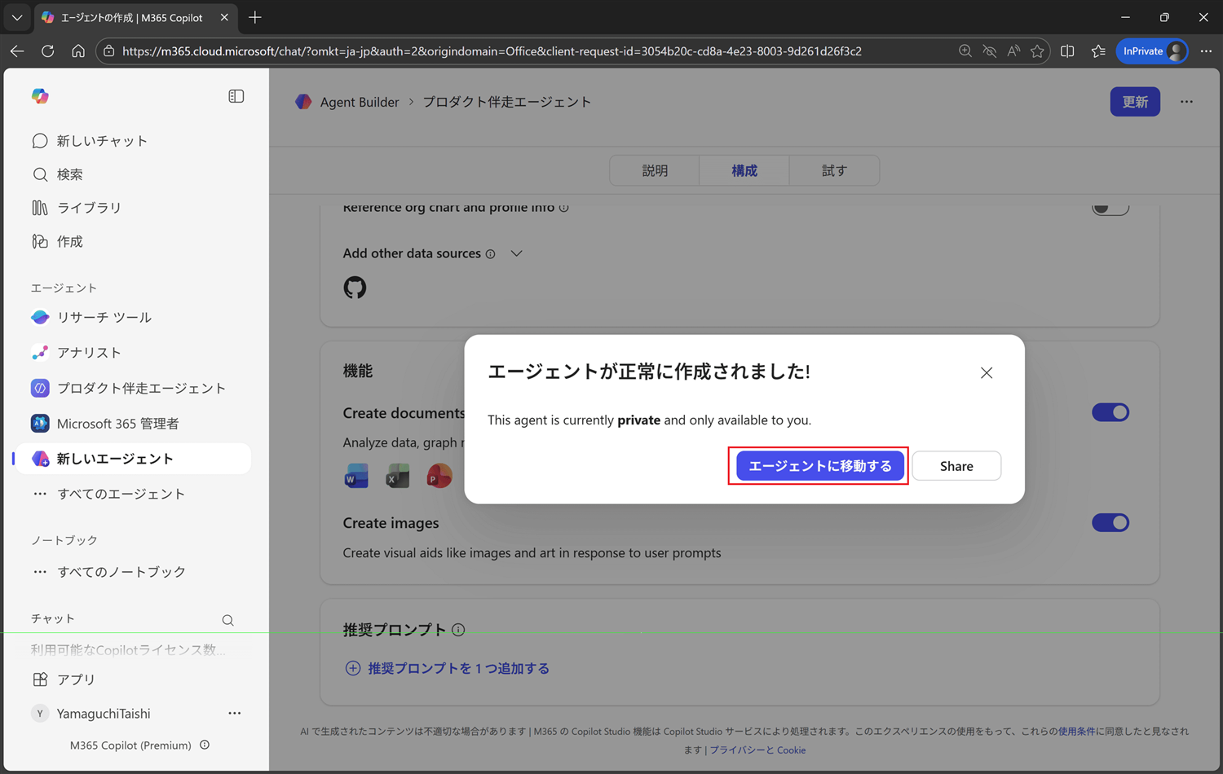Select 新しいエージェント in sidebar
This screenshot has width=1223, height=774.
(131, 459)
